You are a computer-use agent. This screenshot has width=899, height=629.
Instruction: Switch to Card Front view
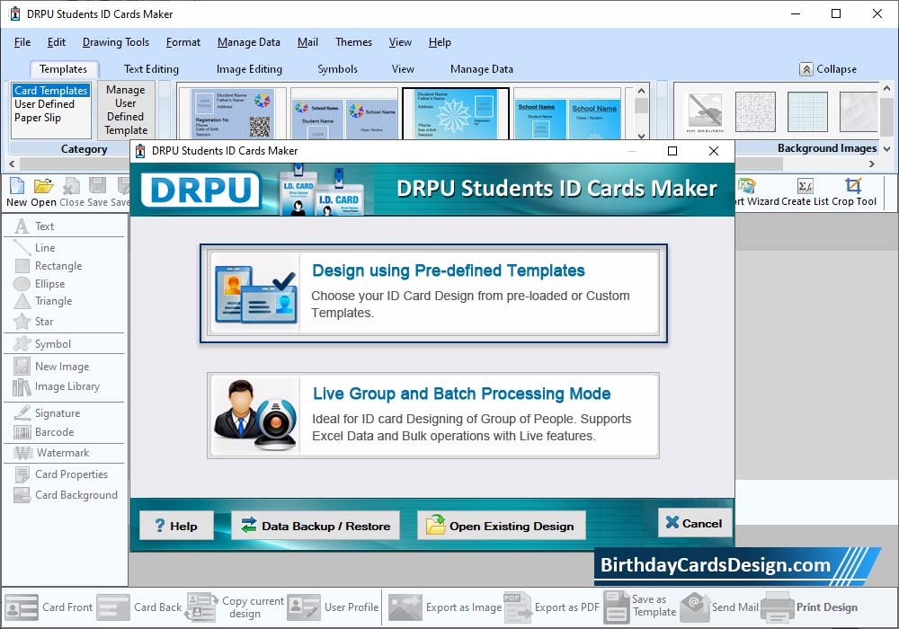click(49, 607)
